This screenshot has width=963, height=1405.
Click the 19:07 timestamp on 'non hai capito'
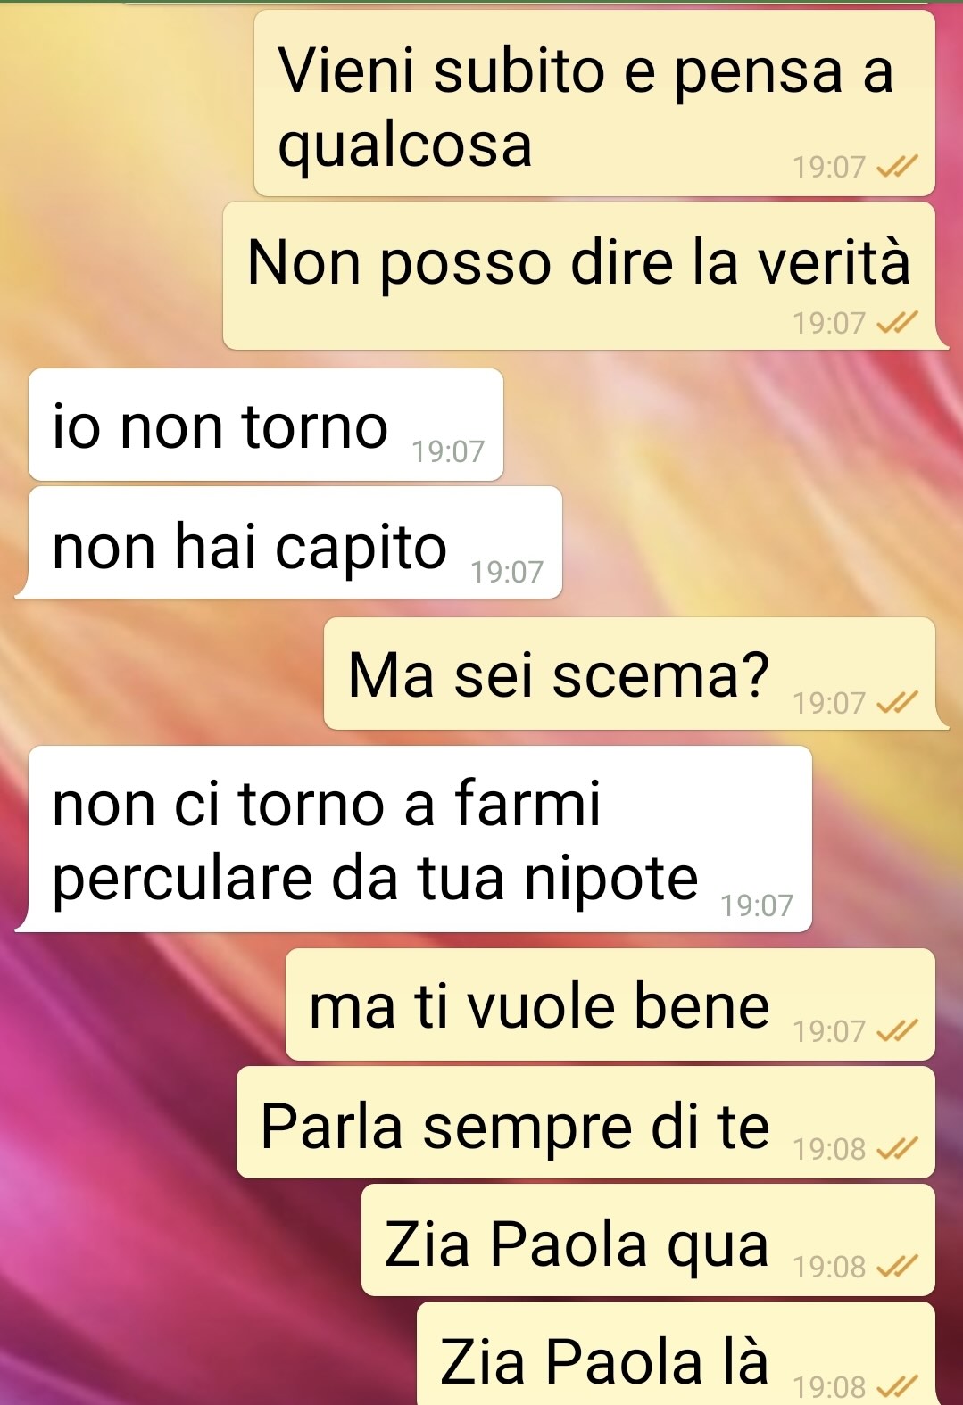point(507,571)
